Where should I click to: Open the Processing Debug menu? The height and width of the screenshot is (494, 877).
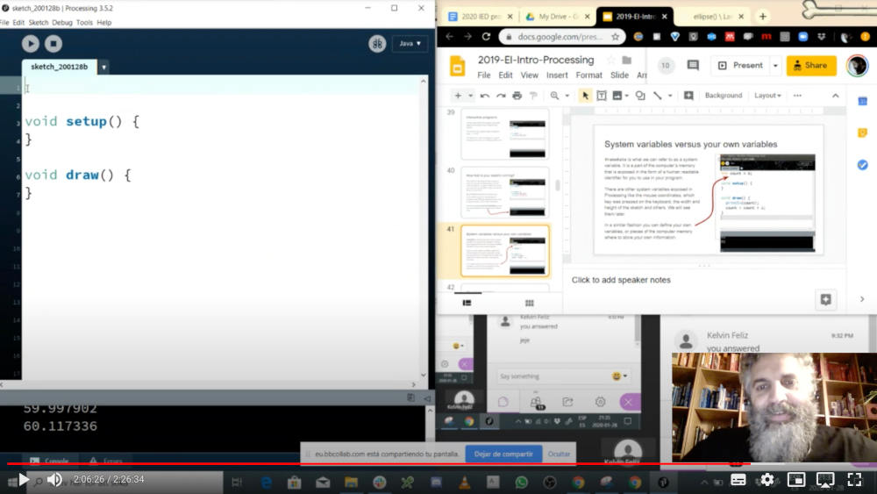pyautogui.click(x=62, y=23)
